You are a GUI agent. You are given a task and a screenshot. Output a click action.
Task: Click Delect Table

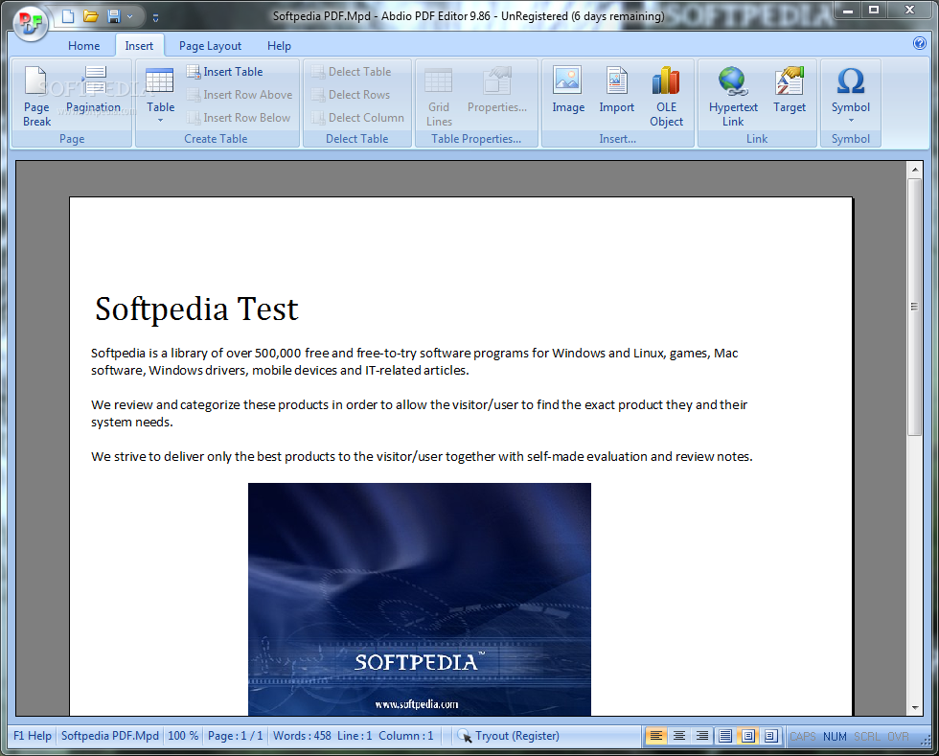click(351, 72)
